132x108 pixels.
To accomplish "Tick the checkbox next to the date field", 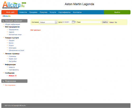I will pos(75,22).
